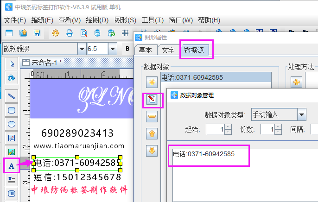The image size is (318, 202).
Task: Click the printer icon in toolbar
Action: tap(70, 33)
